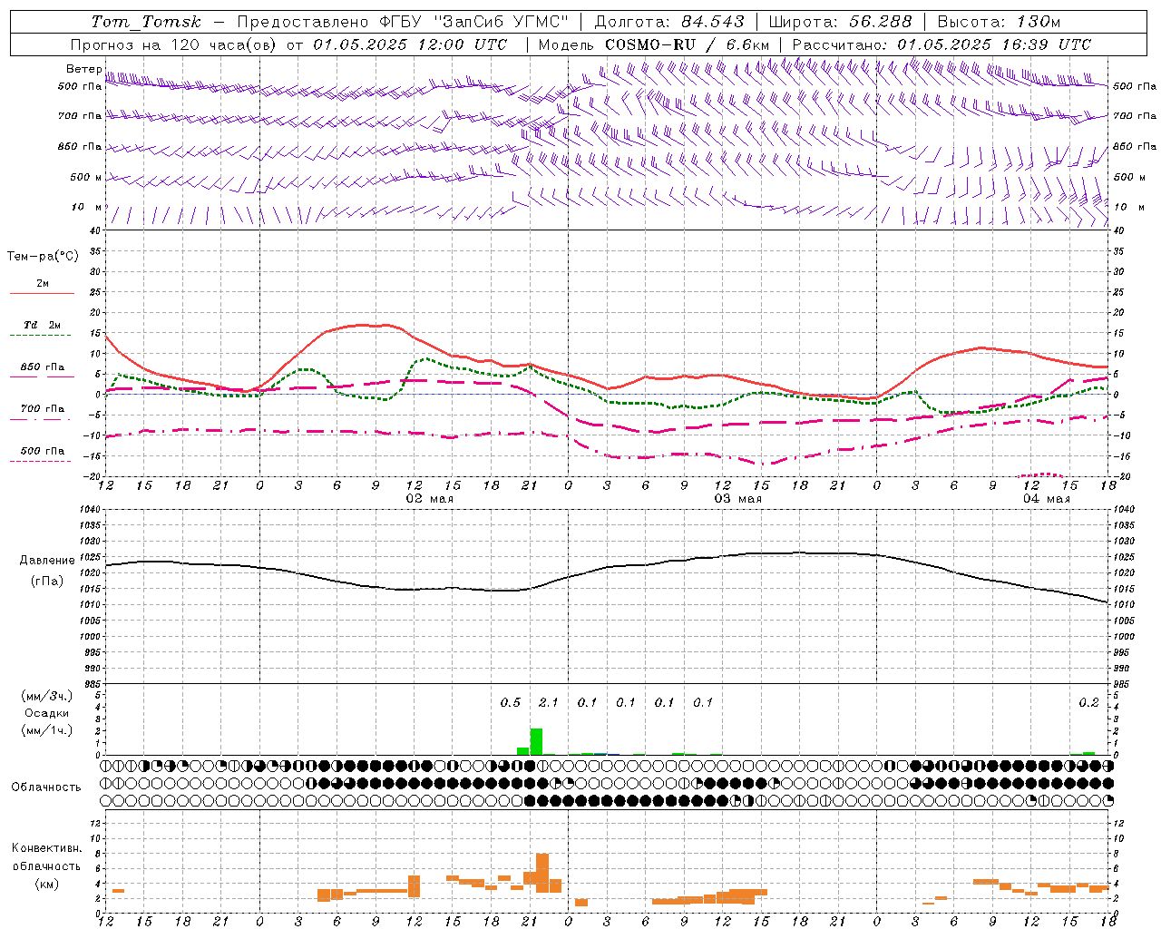Image resolution: width=1161 pixels, height=929 pixels.
Task: Click the Осадки precipitation label
Action: tap(47, 713)
